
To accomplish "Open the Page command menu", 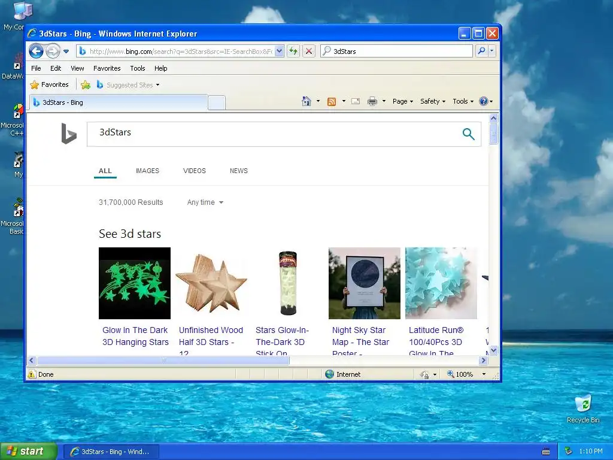I will (403, 101).
